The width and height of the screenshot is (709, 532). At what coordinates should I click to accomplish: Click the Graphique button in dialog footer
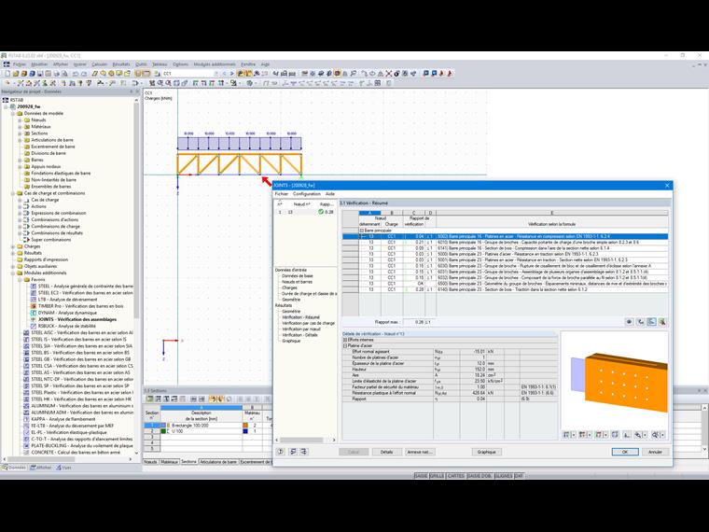tap(486, 452)
